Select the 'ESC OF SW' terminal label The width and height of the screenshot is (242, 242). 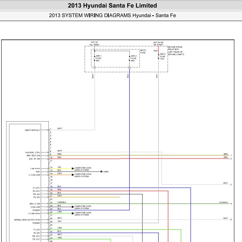coord(34,159)
